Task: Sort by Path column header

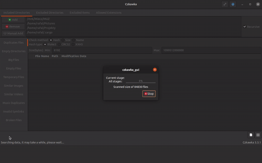Action: (x=55, y=56)
